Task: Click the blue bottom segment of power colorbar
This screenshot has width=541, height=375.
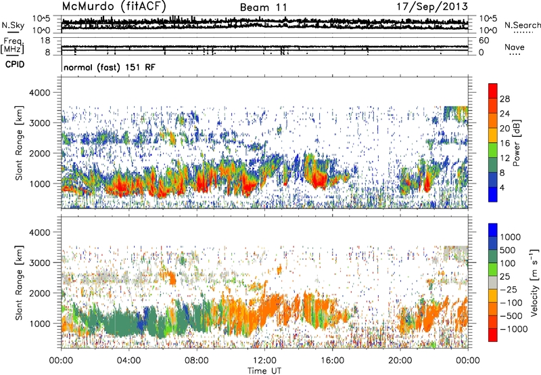Action: 493,194
